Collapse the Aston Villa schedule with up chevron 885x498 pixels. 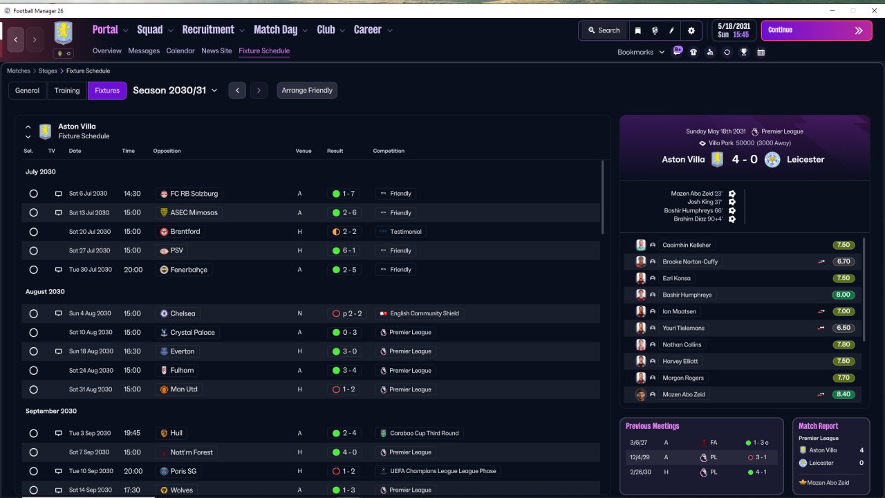tap(28, 127)
